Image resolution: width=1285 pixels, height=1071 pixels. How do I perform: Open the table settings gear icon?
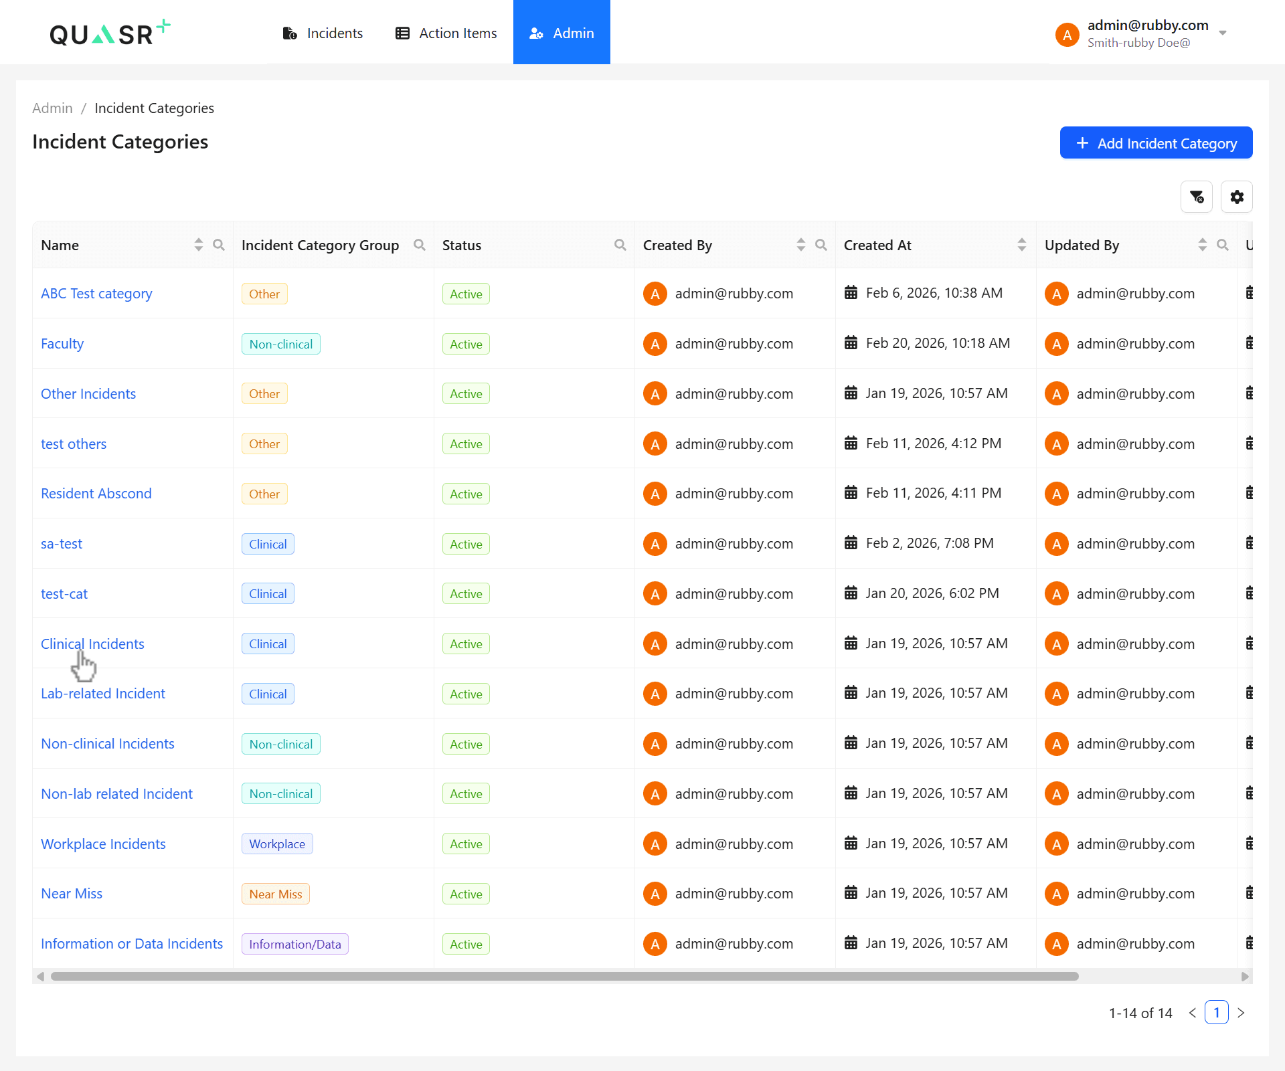point(1236,197)
